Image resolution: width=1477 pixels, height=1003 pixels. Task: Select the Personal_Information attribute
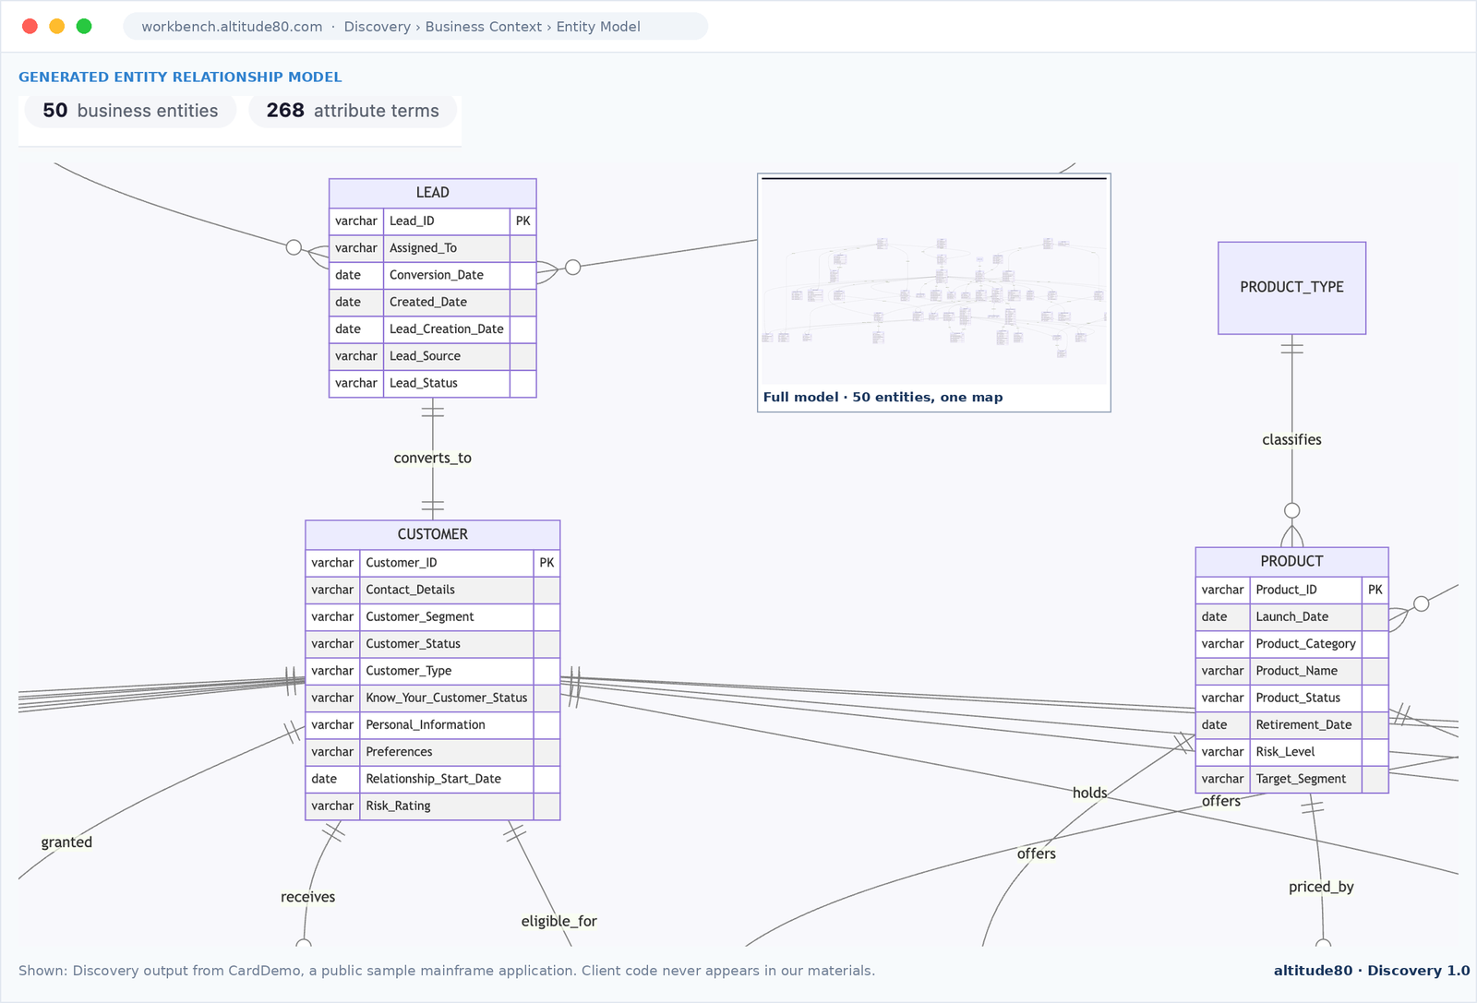point(432,725)
